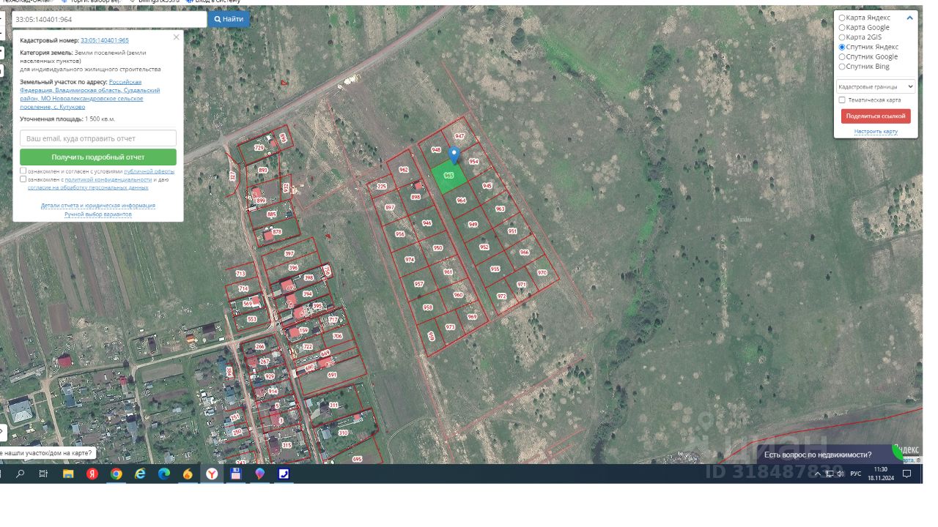The width and height of the screenshot is (938, 527).
Task: Select parcel 955 on the map
Action: tap(495, 269)
